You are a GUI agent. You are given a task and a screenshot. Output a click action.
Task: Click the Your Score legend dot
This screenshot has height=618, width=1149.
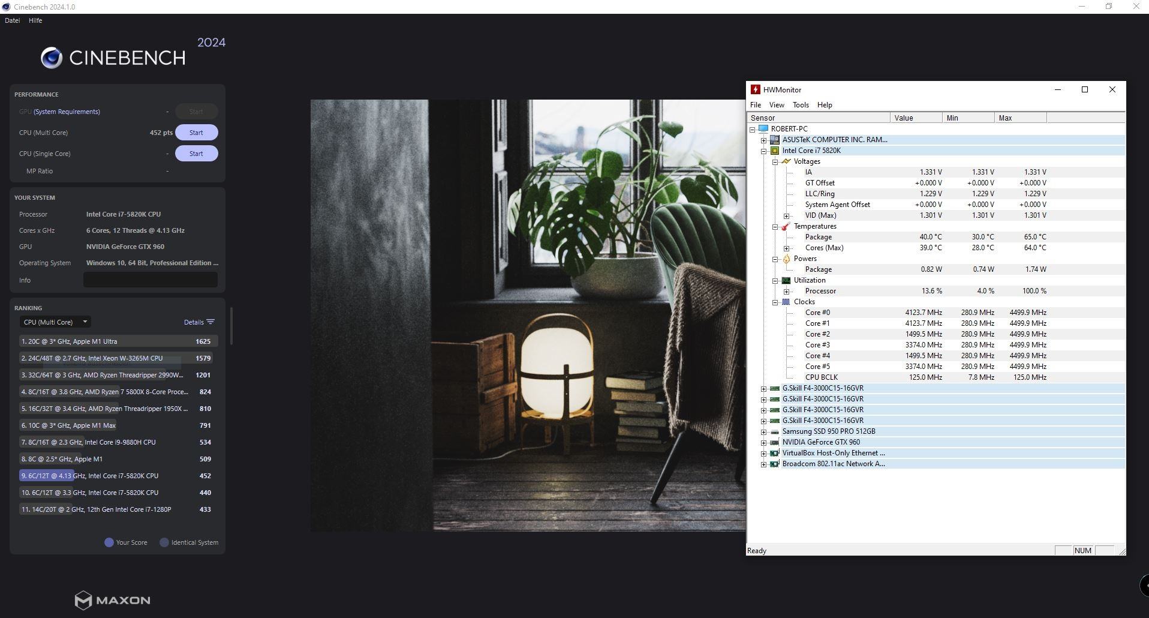pyautogui.click(x=109, y=542)
